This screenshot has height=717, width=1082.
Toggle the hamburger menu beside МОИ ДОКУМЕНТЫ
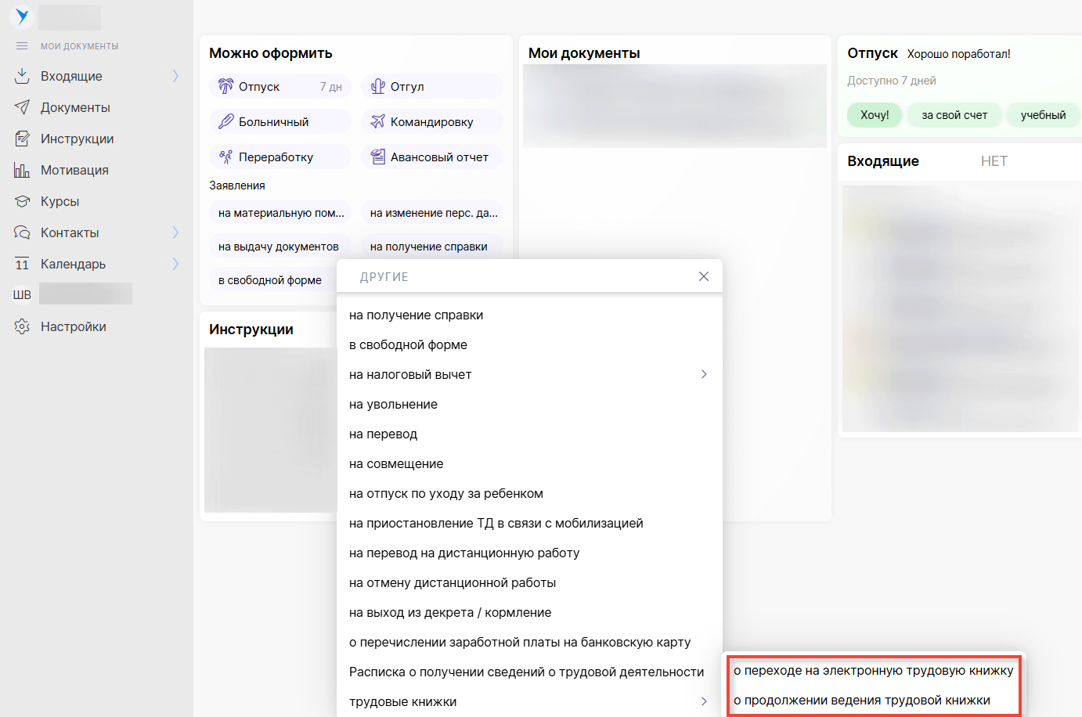coord(22,46)
